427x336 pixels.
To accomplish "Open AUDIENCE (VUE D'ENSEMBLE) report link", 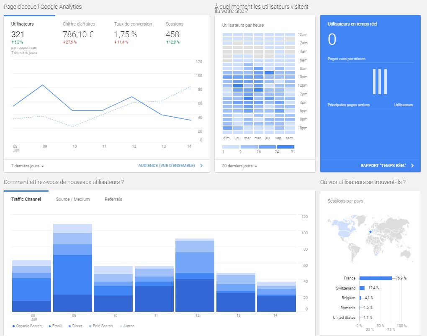I will pos(167,166).
